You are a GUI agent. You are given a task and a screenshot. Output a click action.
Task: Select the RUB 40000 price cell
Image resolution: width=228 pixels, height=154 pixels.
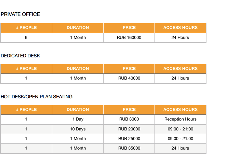coord(129,79)
